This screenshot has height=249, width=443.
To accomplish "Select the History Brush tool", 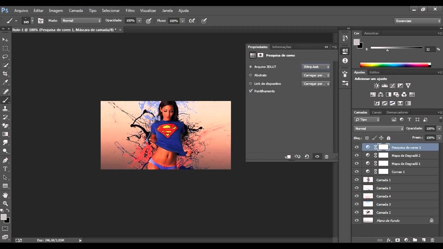I will point(5,117).
